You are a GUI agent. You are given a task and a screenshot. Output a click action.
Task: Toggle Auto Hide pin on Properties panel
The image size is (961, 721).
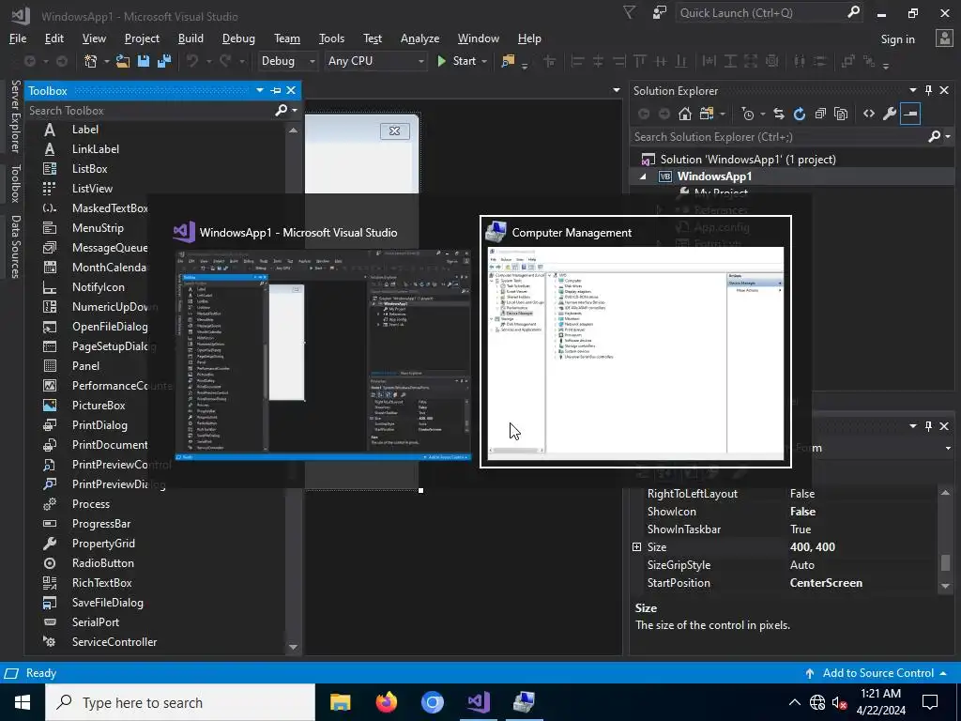928,426
